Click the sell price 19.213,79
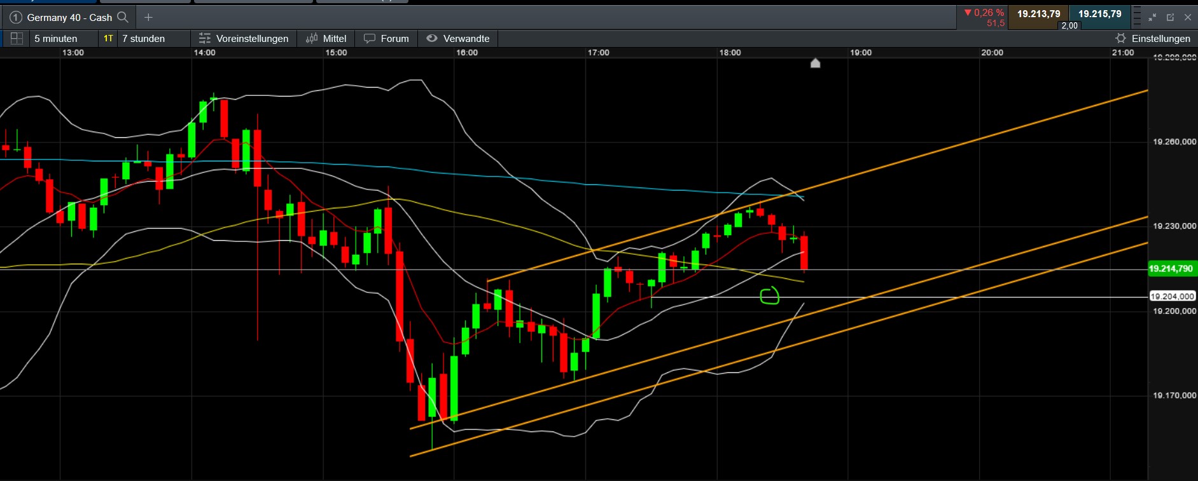 [x=1039, y=14]
